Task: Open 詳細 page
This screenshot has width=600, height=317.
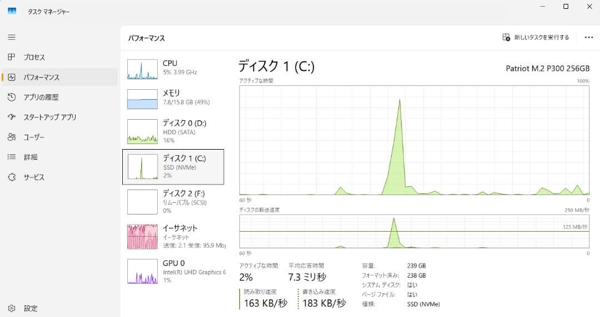Action: [59, 157]
